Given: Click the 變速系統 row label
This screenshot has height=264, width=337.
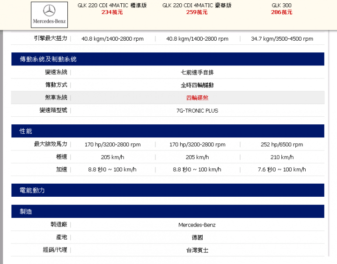Looking at the screenshot, I should click(x=56, y=72).
